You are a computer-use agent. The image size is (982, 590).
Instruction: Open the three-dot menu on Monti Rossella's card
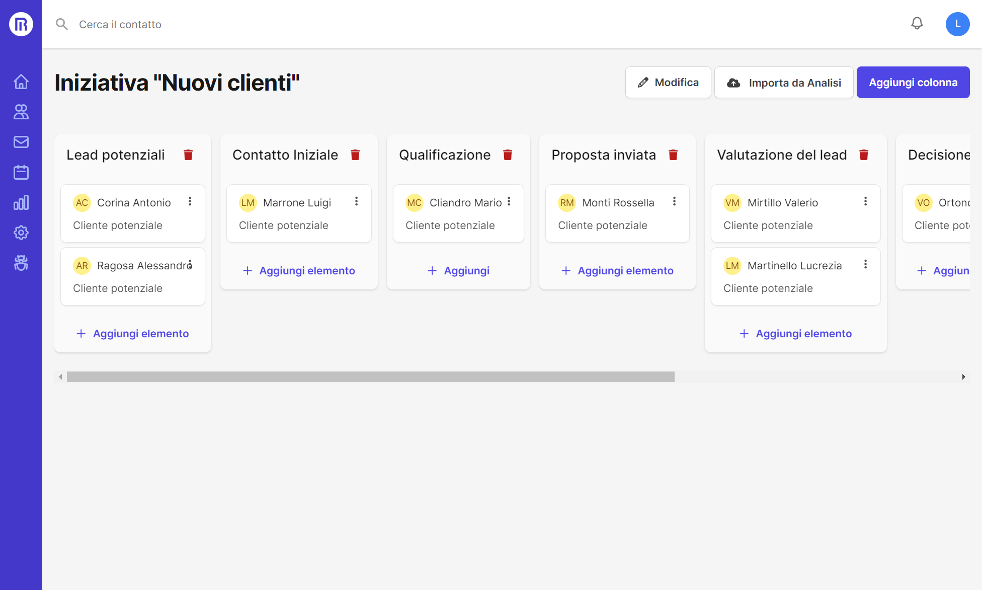click(674, 201)
